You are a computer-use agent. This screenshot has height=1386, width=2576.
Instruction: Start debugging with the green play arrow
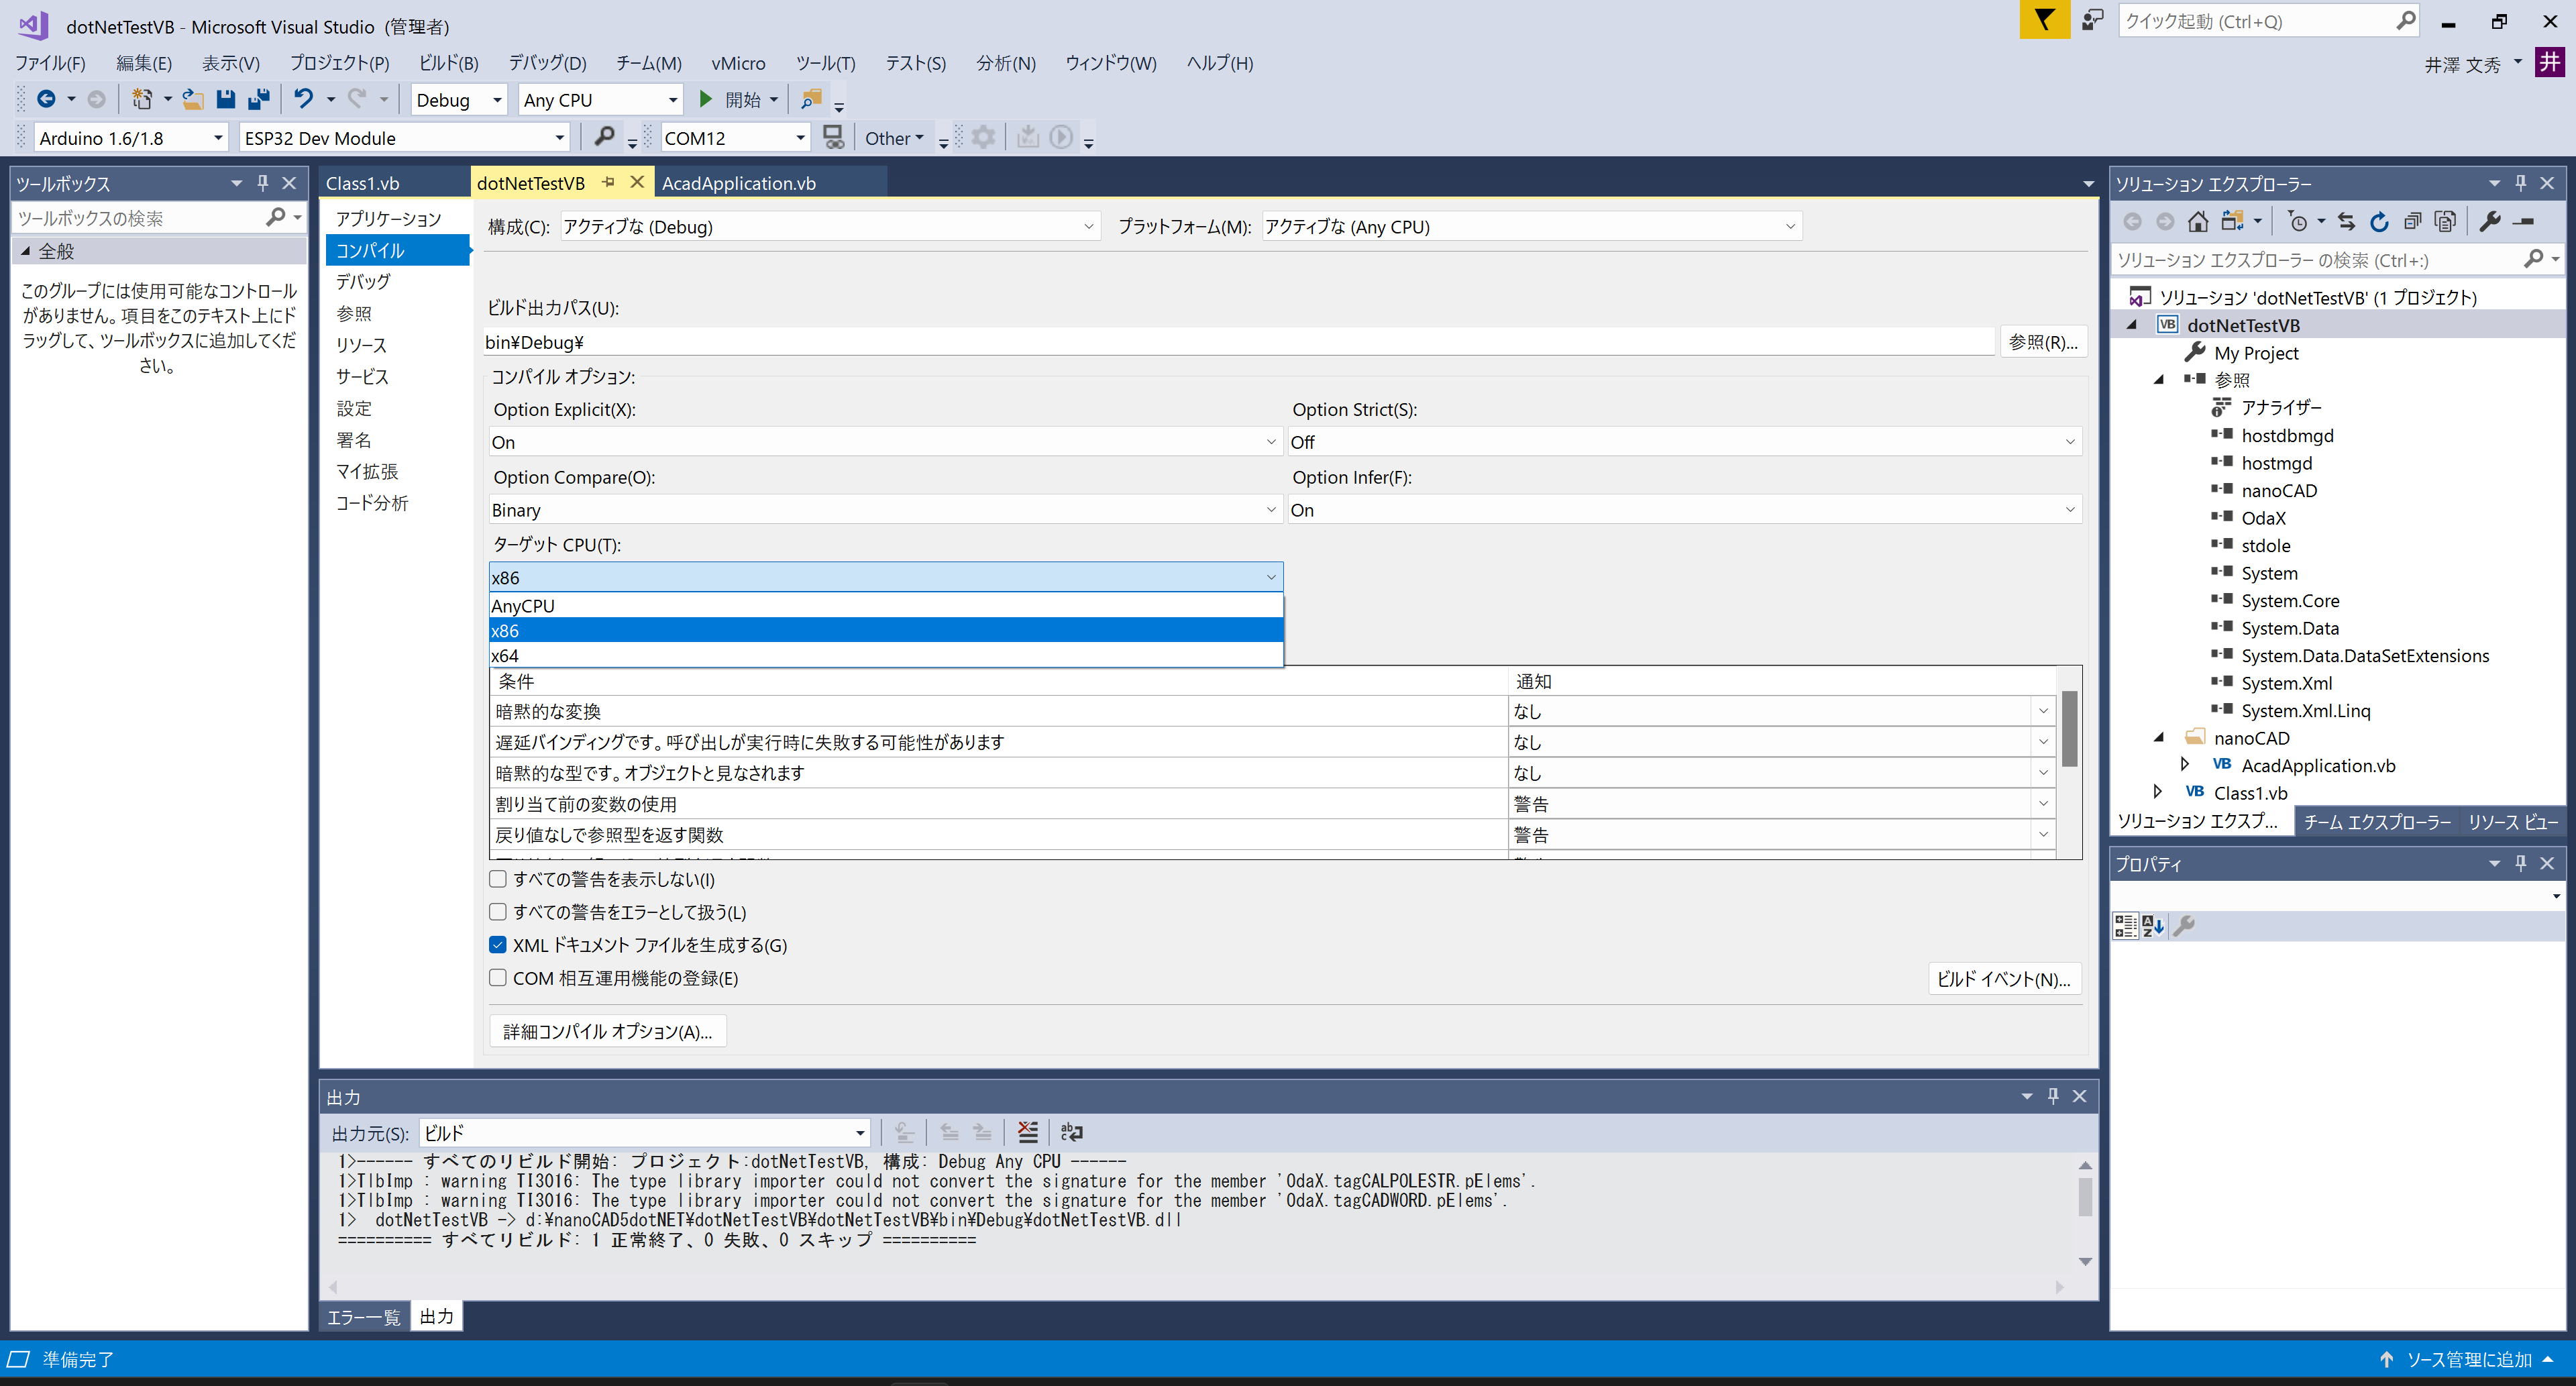click(x=706, y=99)
